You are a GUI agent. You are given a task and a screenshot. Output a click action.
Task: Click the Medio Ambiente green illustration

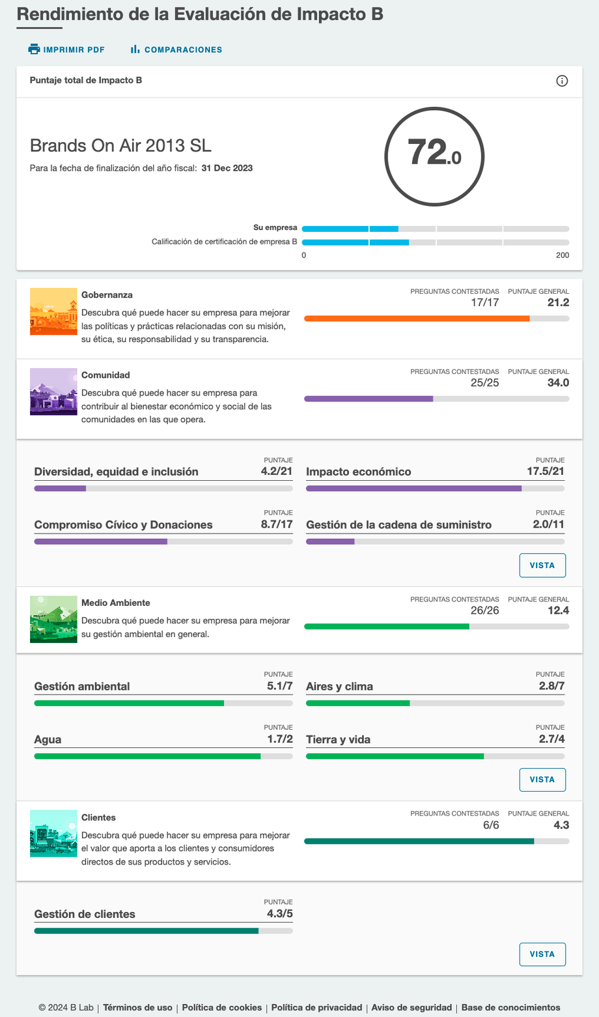coord(53,619)
